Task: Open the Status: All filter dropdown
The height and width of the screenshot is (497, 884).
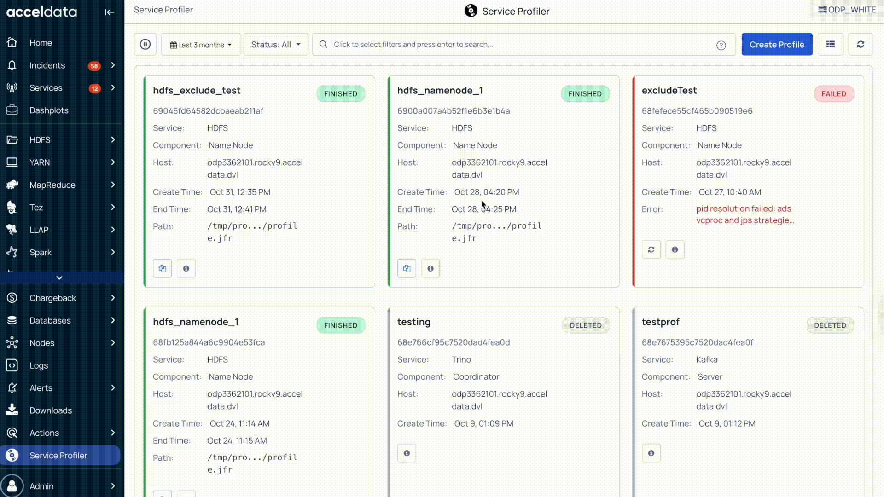Action: (x=275, y=45)
